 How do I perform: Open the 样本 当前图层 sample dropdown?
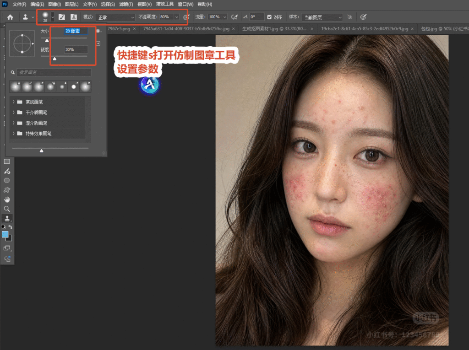pyautogui.click(x=322, y=17)
